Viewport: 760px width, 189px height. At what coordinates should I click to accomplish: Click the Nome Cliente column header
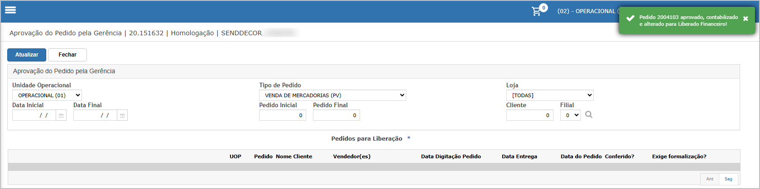tap(294, 156)
